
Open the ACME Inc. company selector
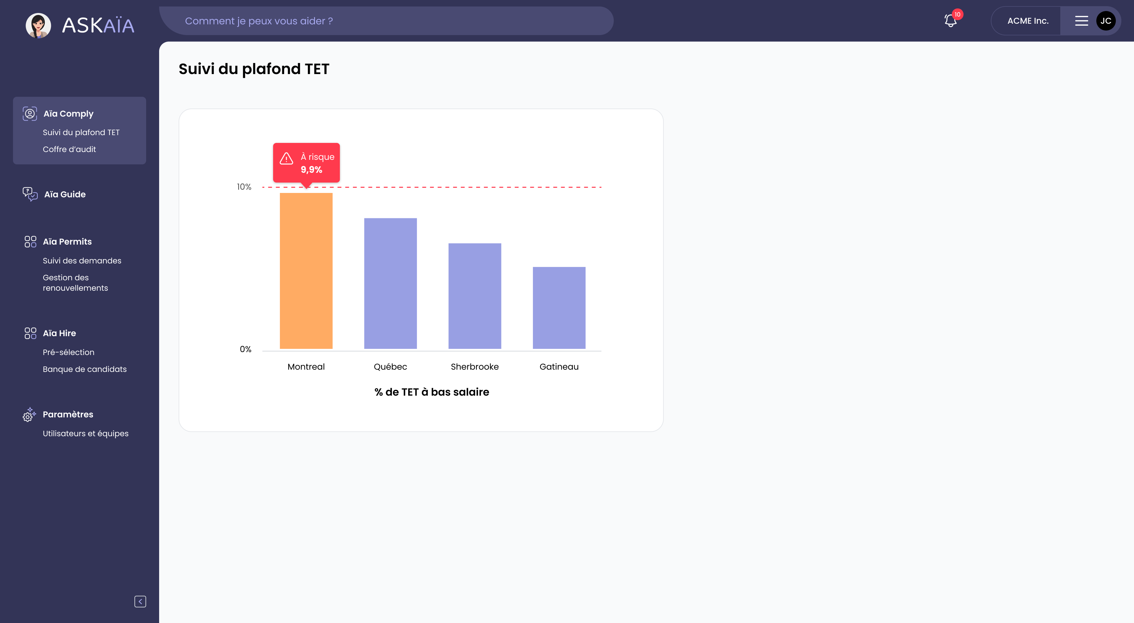[1027, 21]
